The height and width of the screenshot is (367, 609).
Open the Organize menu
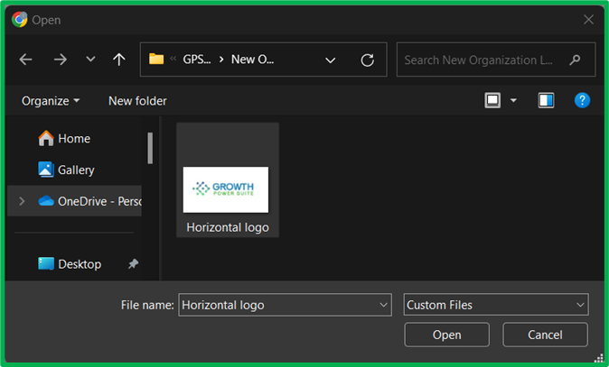pyautogui.click(x=51, y=101)
